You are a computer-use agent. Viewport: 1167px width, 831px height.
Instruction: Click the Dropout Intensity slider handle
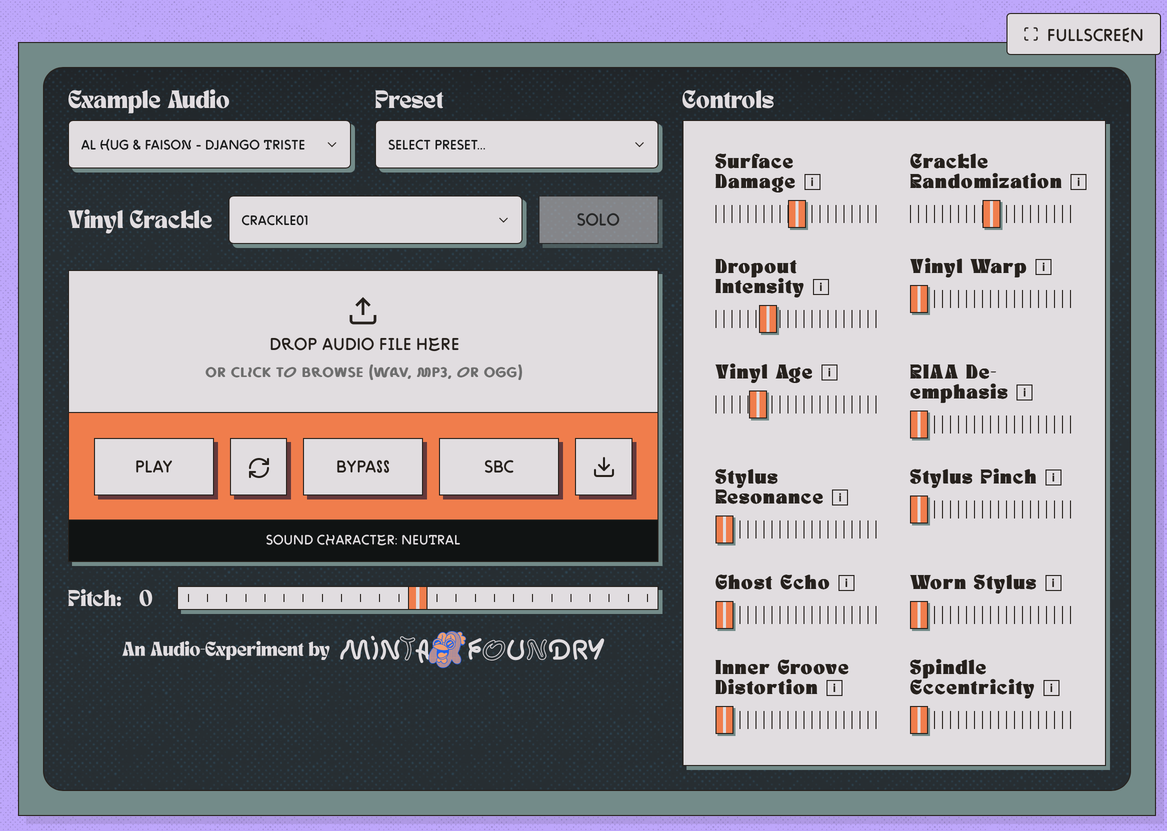click(x=767, y=319)
